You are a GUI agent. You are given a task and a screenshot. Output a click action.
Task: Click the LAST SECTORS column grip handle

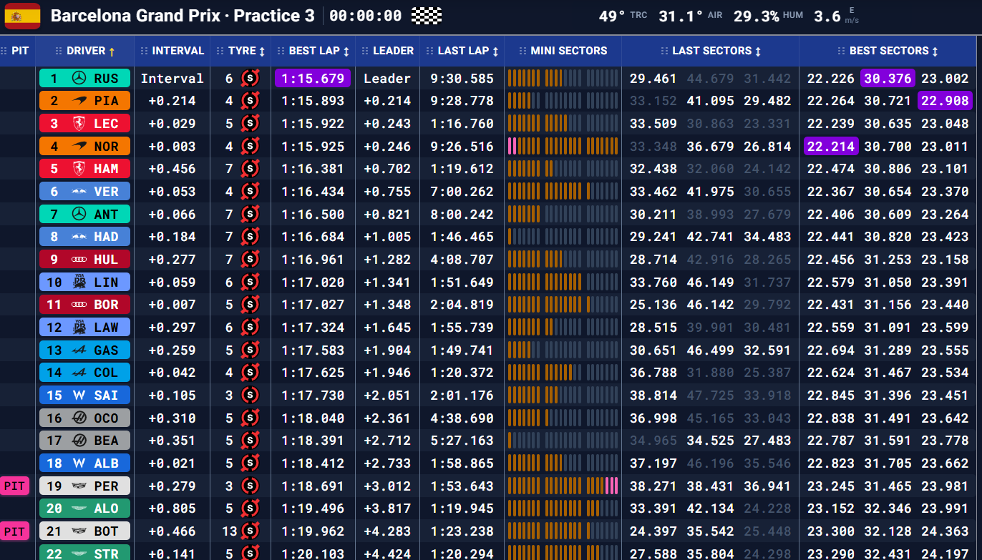point(665,51)
